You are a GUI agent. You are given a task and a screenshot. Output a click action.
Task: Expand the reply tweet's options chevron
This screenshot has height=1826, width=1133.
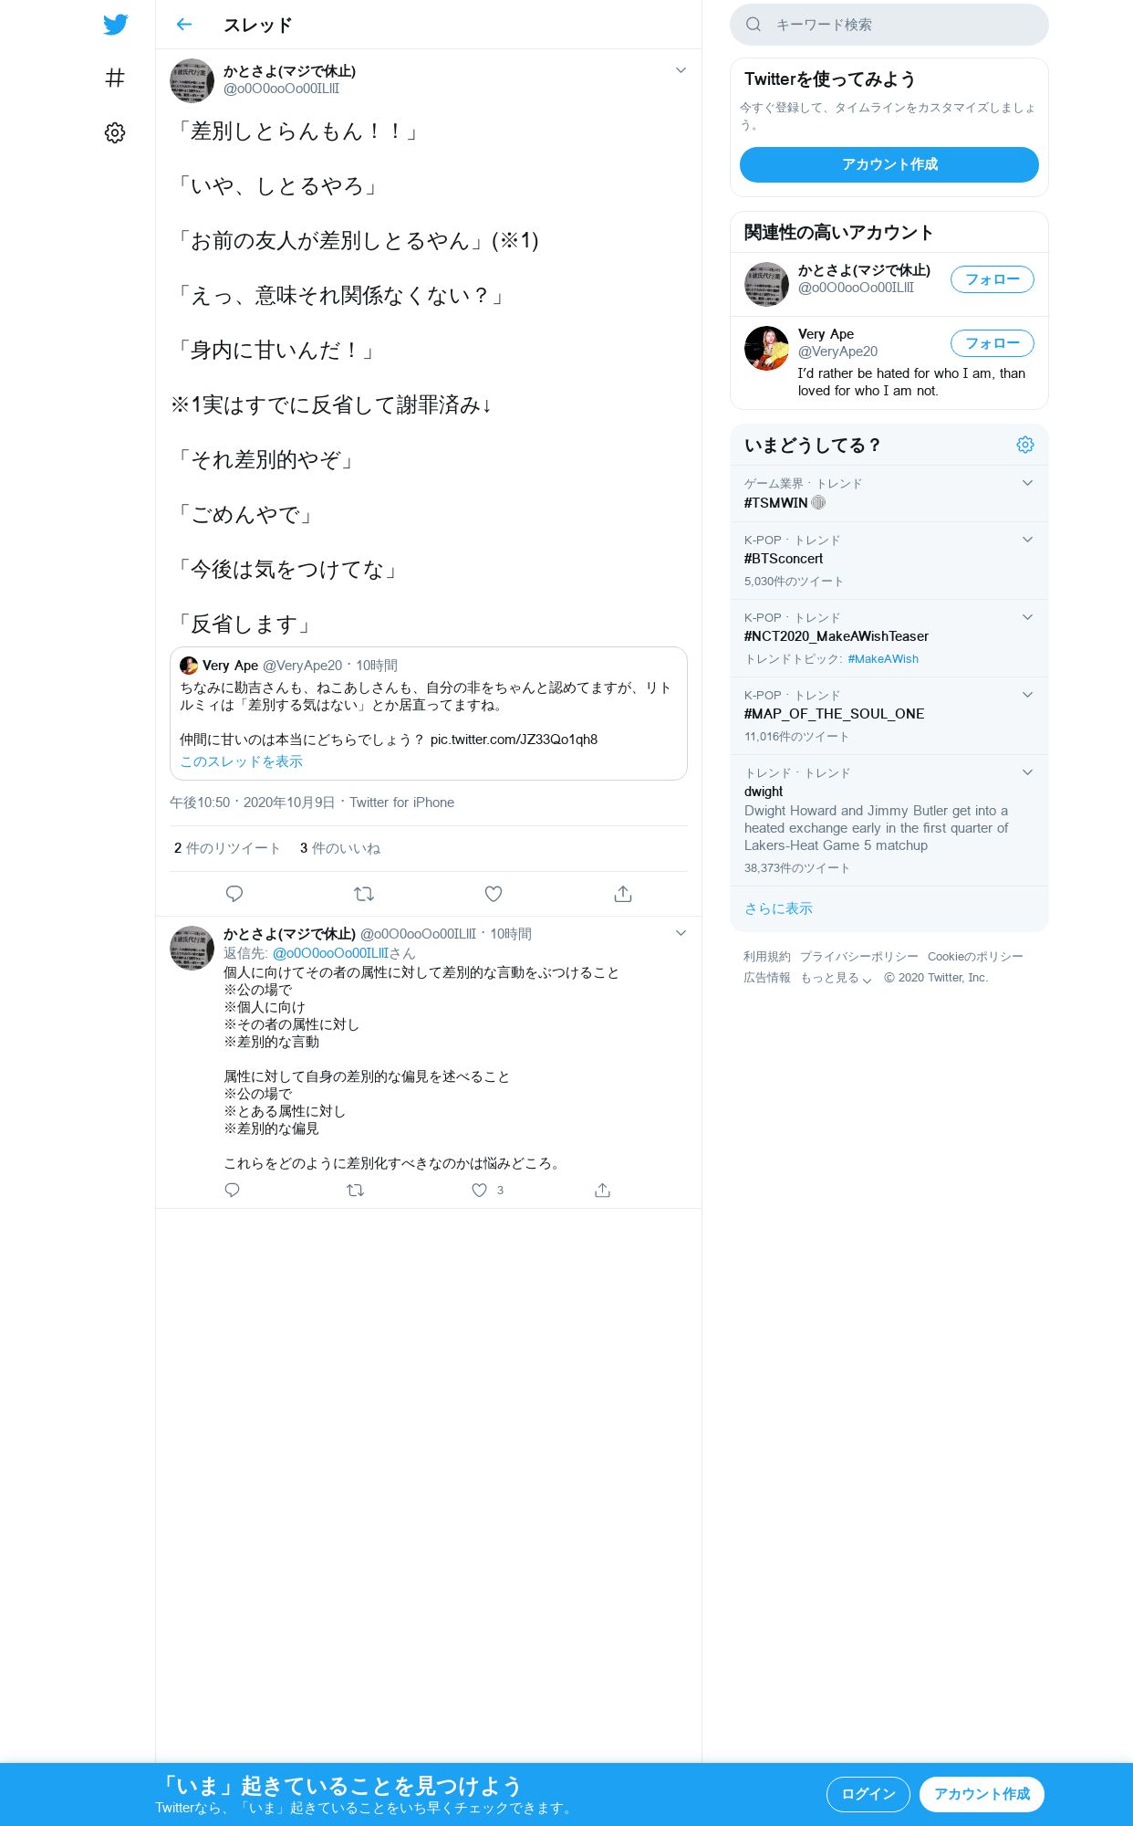coord(681,933)
